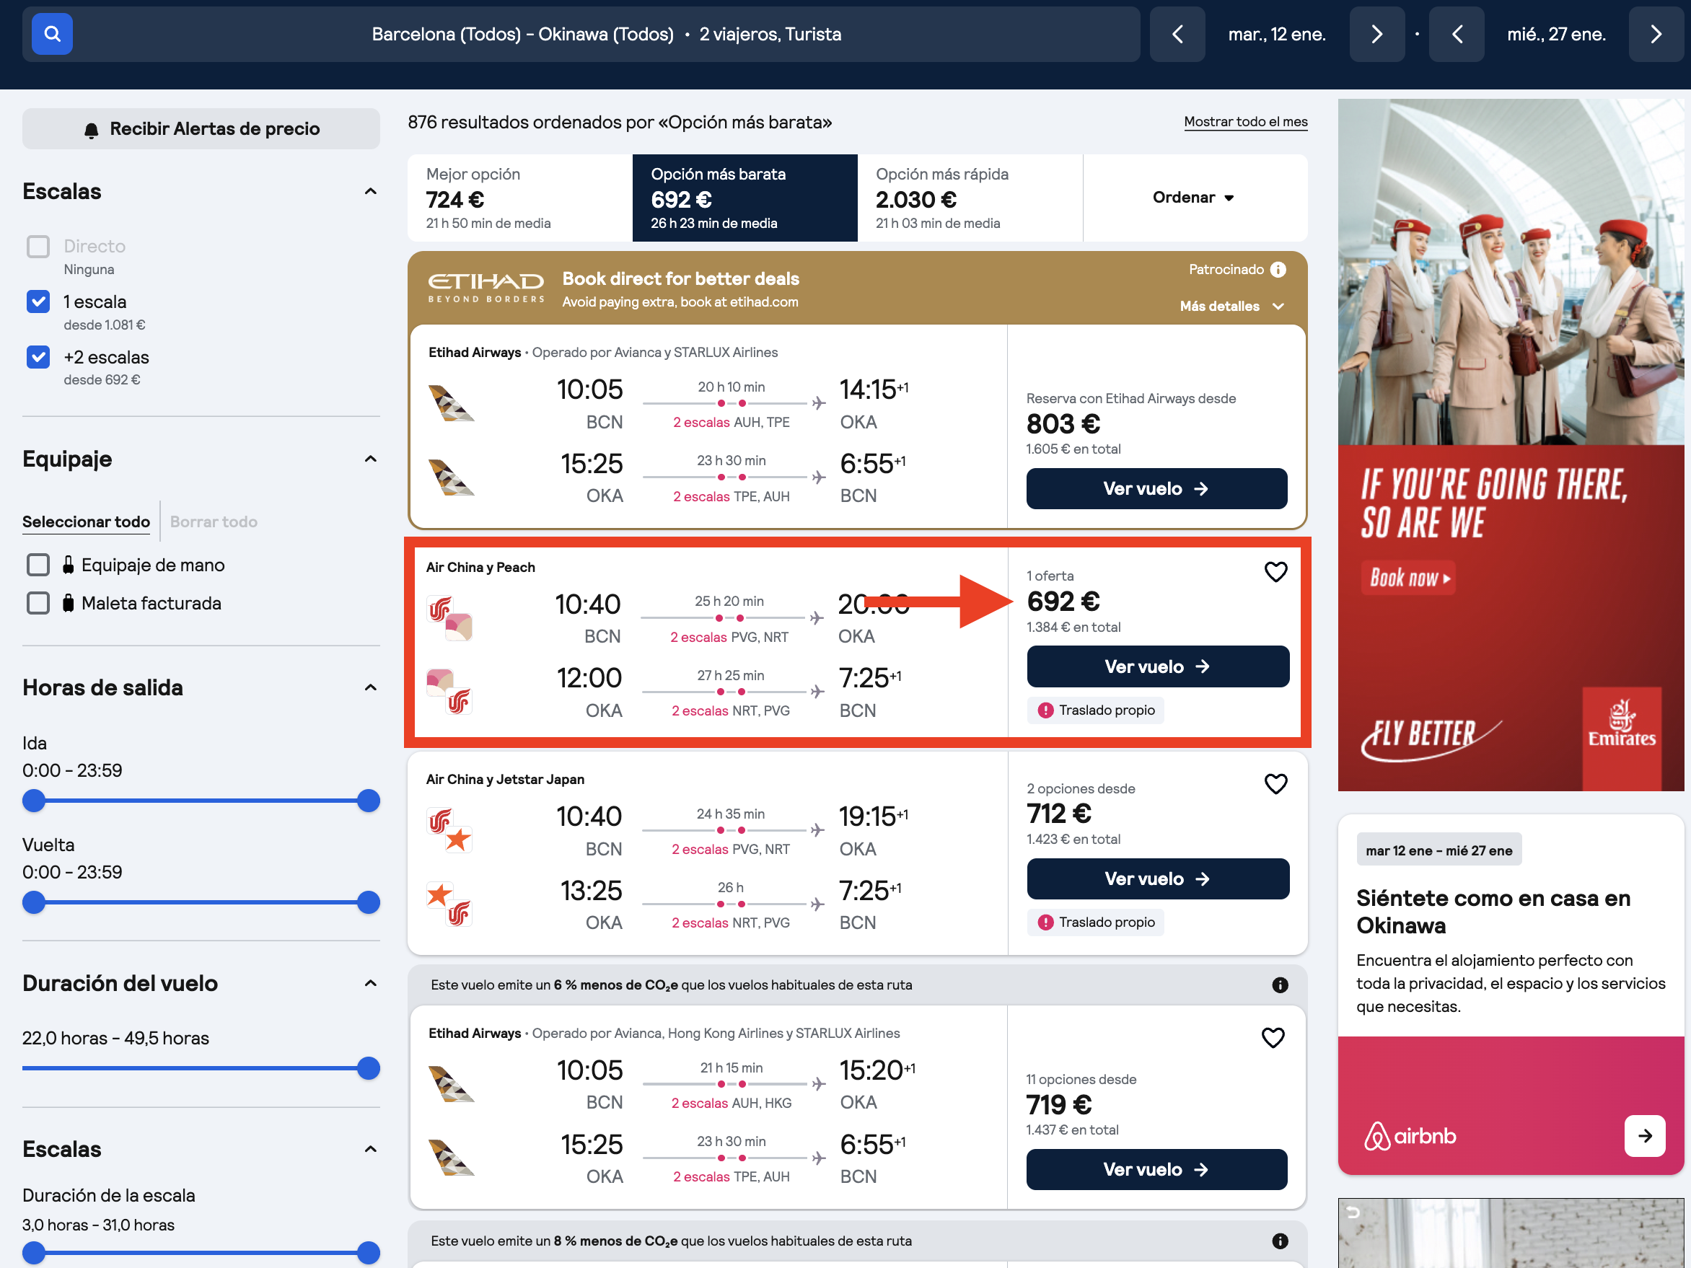Screen dimensions: 1691x1268
Task: Collapse the Equipaje filter section
Action: coord(371,459)
